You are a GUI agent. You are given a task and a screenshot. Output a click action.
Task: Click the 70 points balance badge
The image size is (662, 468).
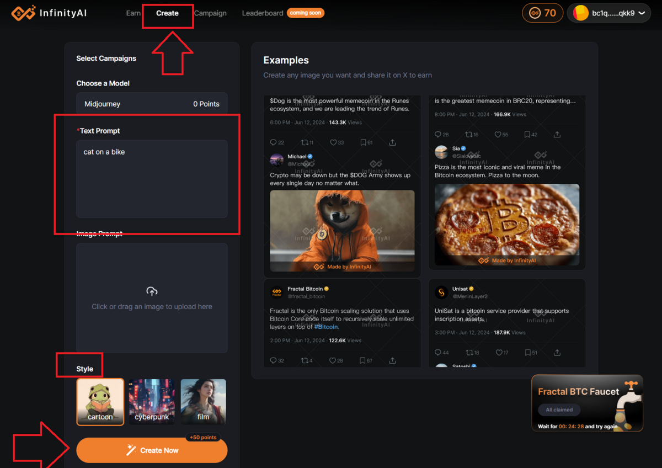tap(542, 13)
